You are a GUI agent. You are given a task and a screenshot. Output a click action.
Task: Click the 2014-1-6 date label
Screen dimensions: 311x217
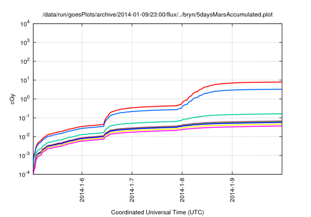pos(82,190)
